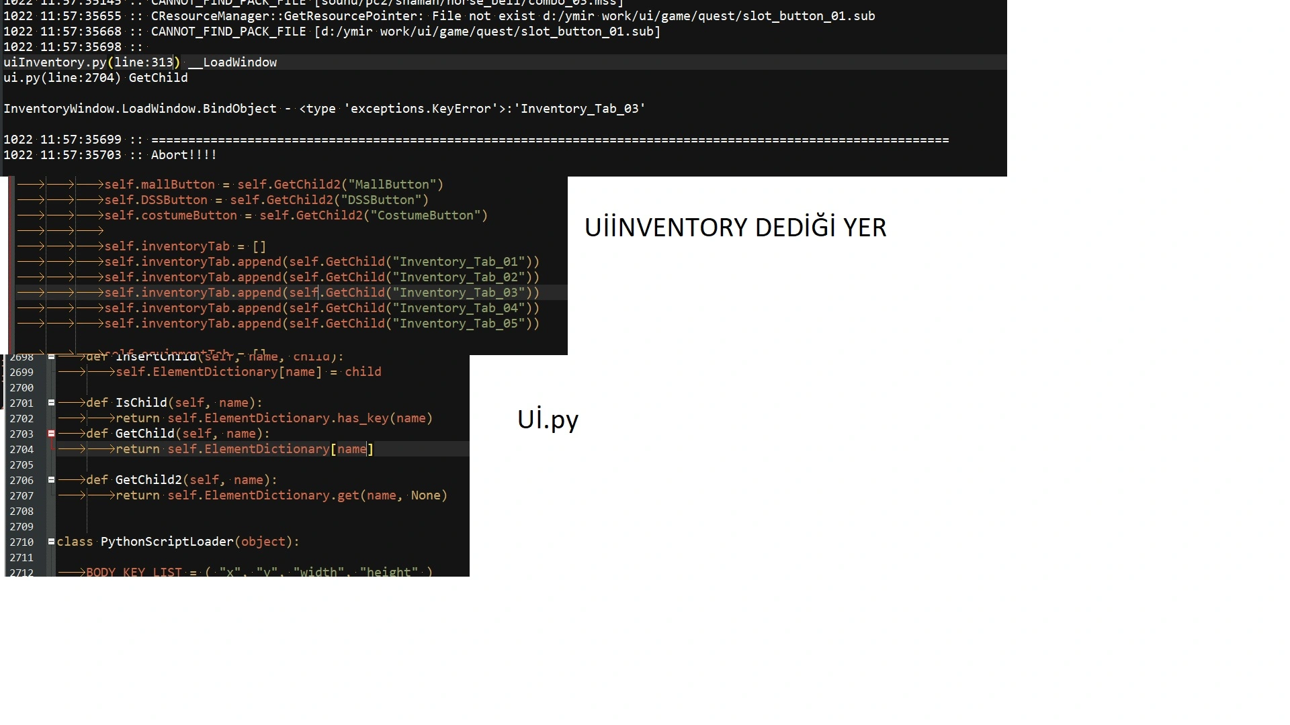
Task: Collapse the InsertChild function fold marker
Action: [x=51, y=357]
